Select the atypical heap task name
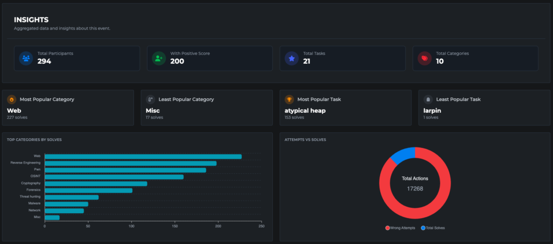This screenshot has width=553, height=244. click(306, 111)
